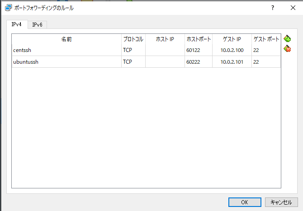Viewport: 303px width, 211px height.
Task: Remove the selected port forwarding rule
Action: point(287,49)
